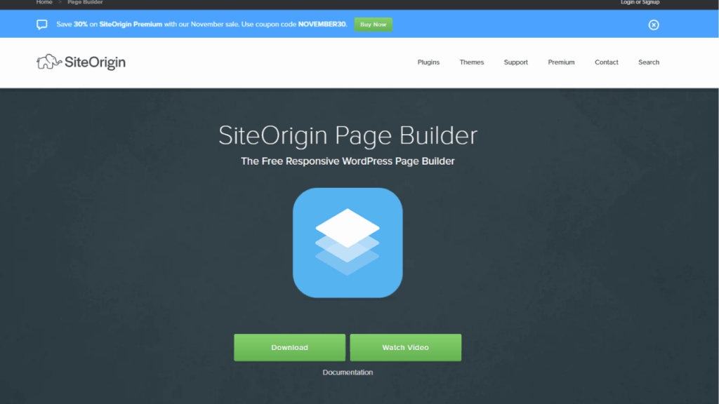Click the Buy Now button
The image size is (719, 404).
click(x=373, y=25)
